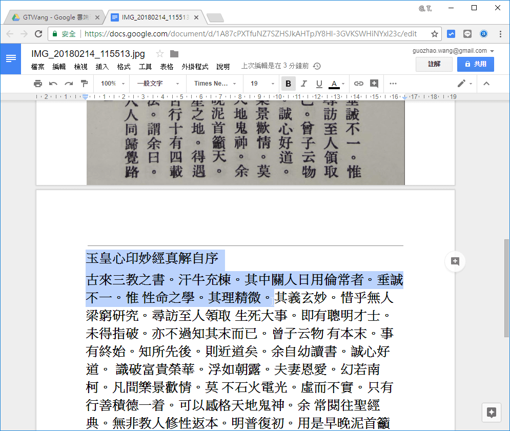Move the document using the folder icon
The height and width of the screenshot is (431, 510).
(174, 53)
